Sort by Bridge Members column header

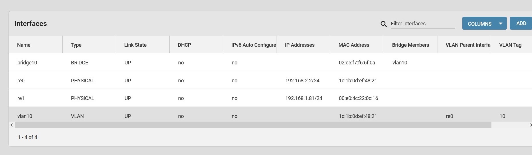[x=411, y=45]
